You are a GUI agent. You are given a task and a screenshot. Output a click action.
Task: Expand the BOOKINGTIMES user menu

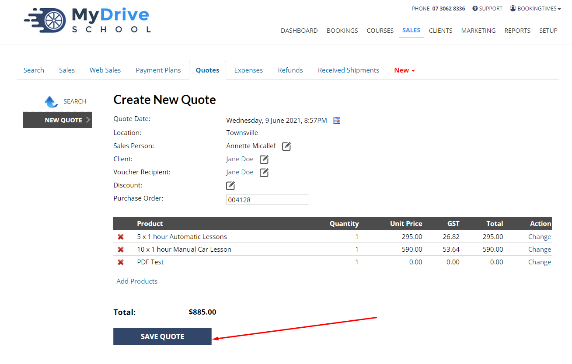[x=535, y=9]
